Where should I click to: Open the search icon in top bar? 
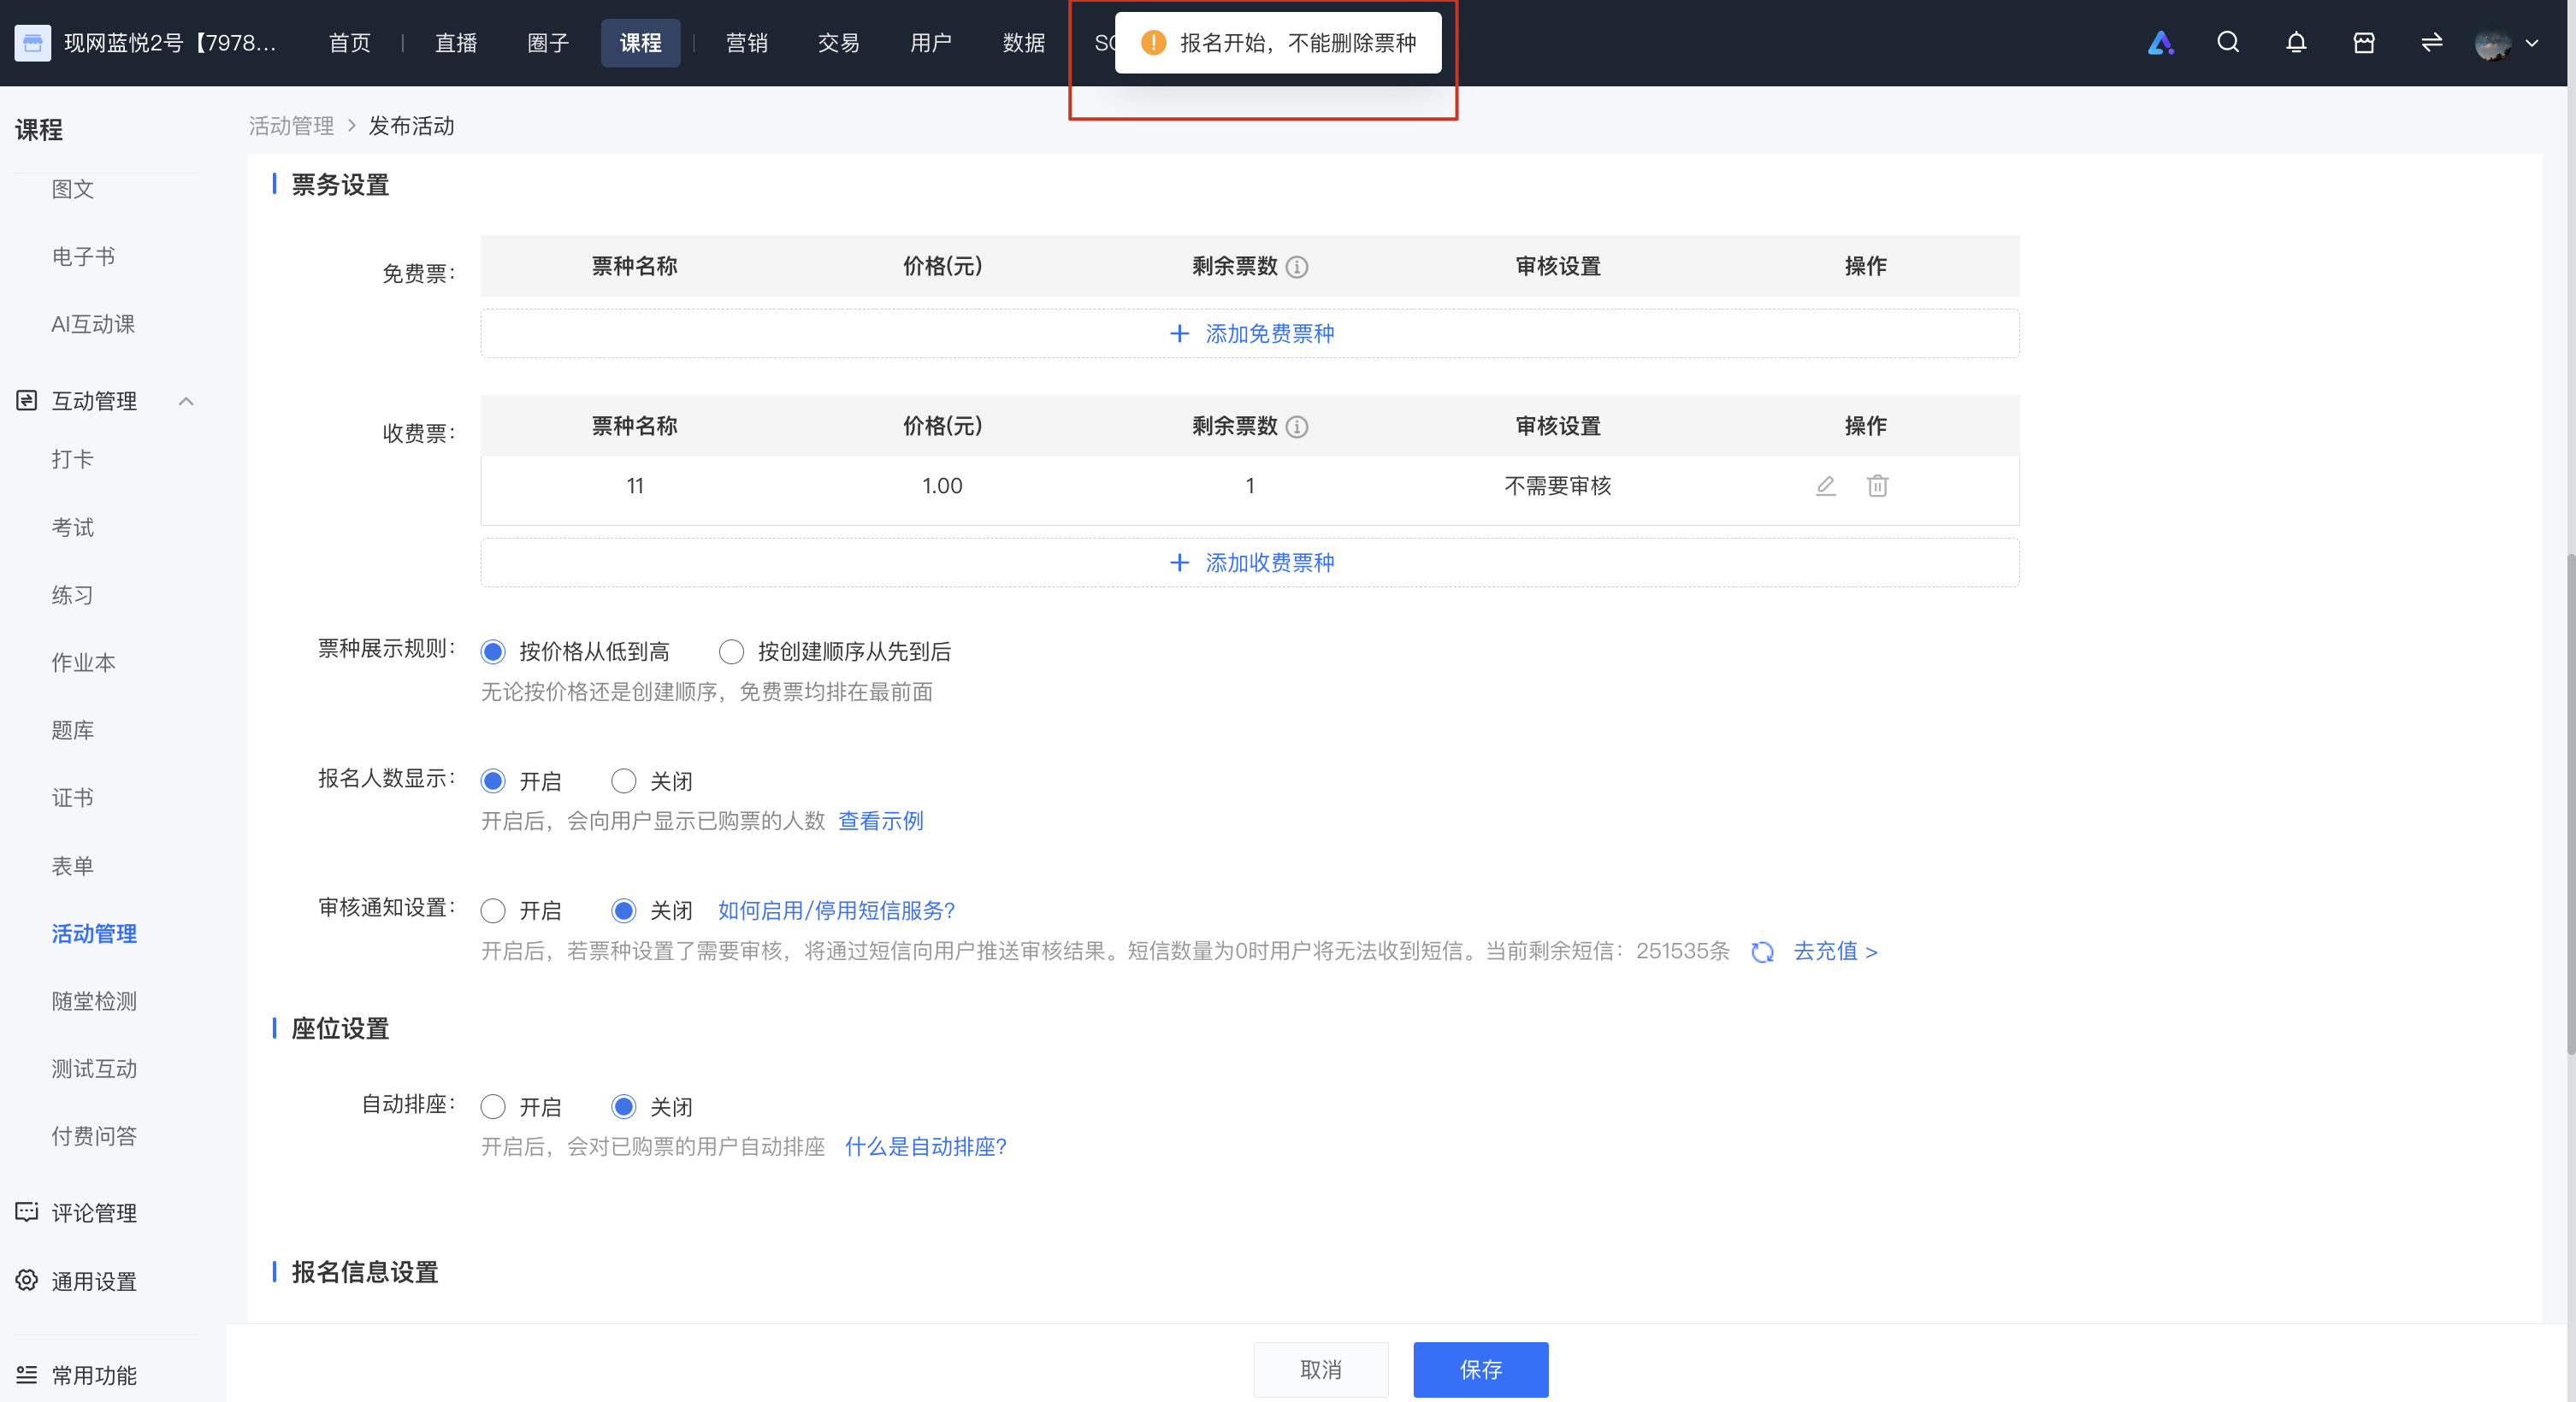point(2228,42)
